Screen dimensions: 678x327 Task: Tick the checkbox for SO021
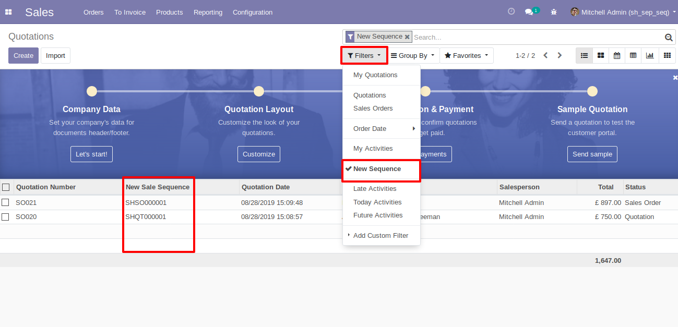[5, 202]
